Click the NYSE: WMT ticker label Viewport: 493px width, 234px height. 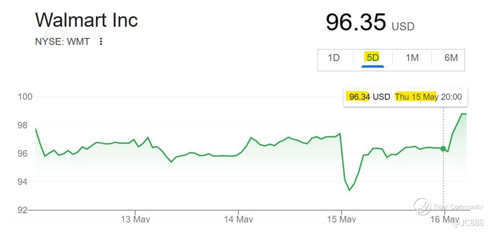click(x=62, y=41)
